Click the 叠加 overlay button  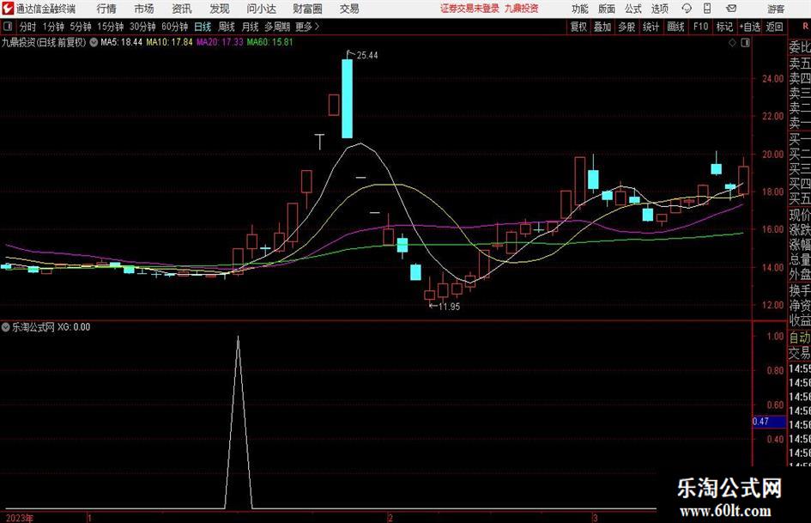click(602, 27)
